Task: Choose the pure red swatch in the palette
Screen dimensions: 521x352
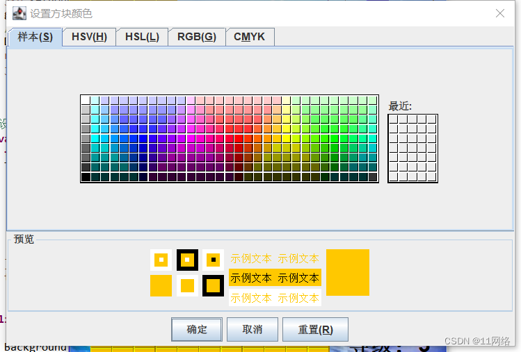Action: click(239, 138)
